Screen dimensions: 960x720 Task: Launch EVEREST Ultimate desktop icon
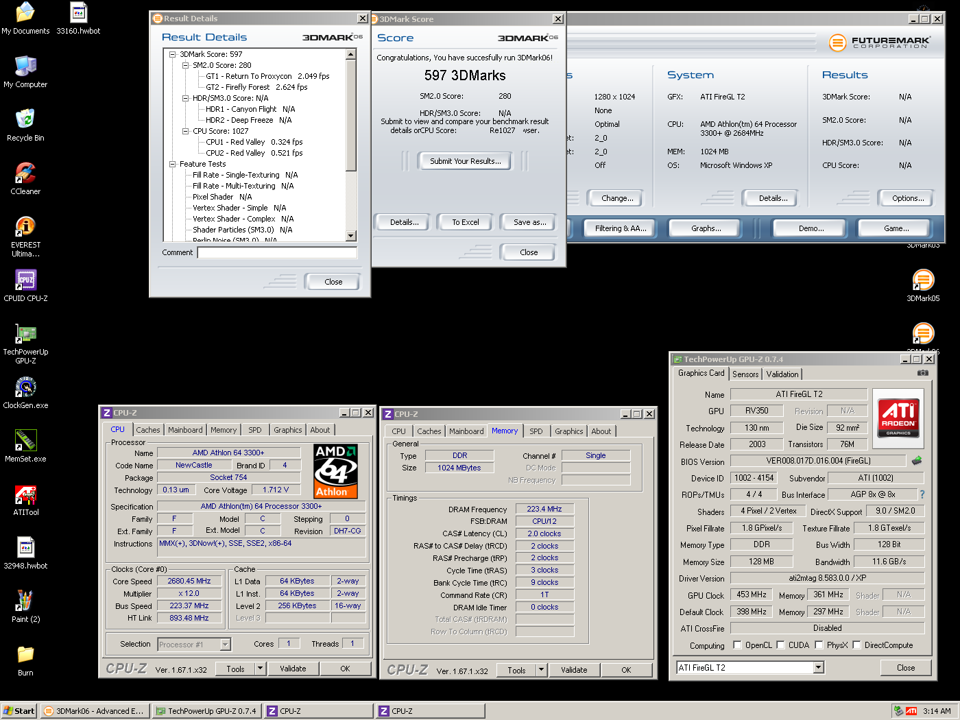point(25,237)
